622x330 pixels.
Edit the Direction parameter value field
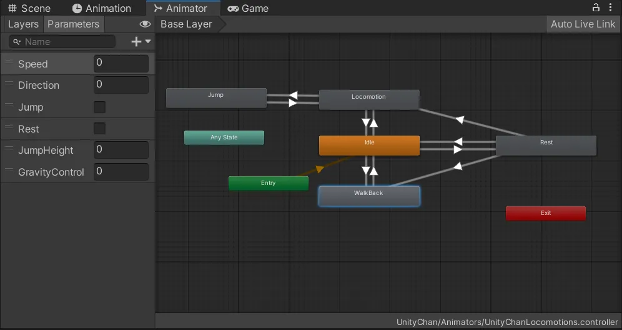coord(121,84)
